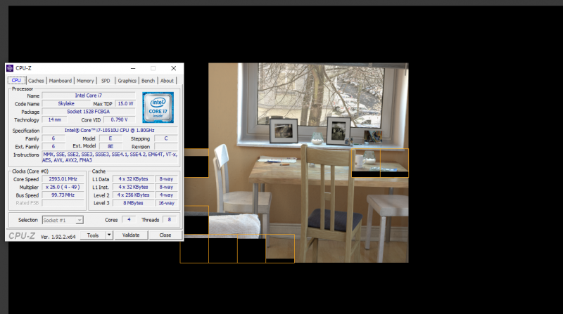Click the CPU-Z app icon in title bar

click(x=10, y=68)
